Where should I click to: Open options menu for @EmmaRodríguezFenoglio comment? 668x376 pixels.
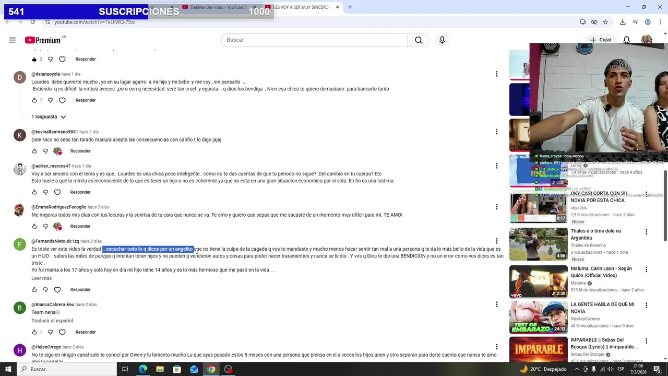[x=496, y=207]
